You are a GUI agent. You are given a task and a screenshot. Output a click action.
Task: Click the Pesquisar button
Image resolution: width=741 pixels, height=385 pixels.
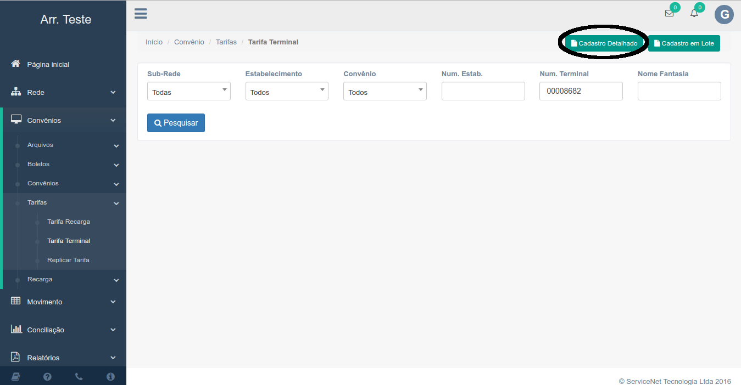coord(176,123)
